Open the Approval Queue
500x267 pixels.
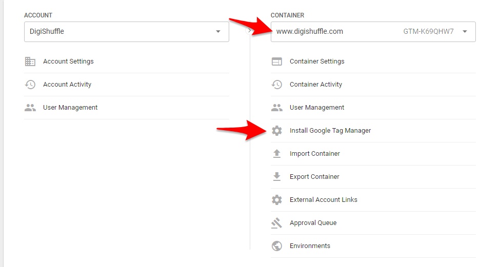[x=373, y=223]
